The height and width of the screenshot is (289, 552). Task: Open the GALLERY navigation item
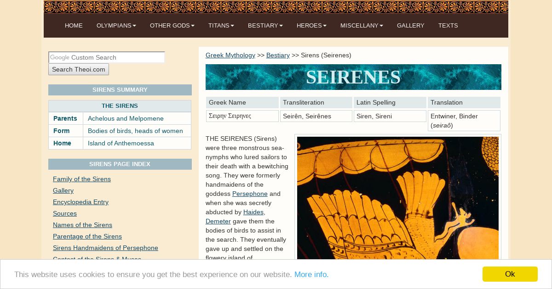coord(410,26)
